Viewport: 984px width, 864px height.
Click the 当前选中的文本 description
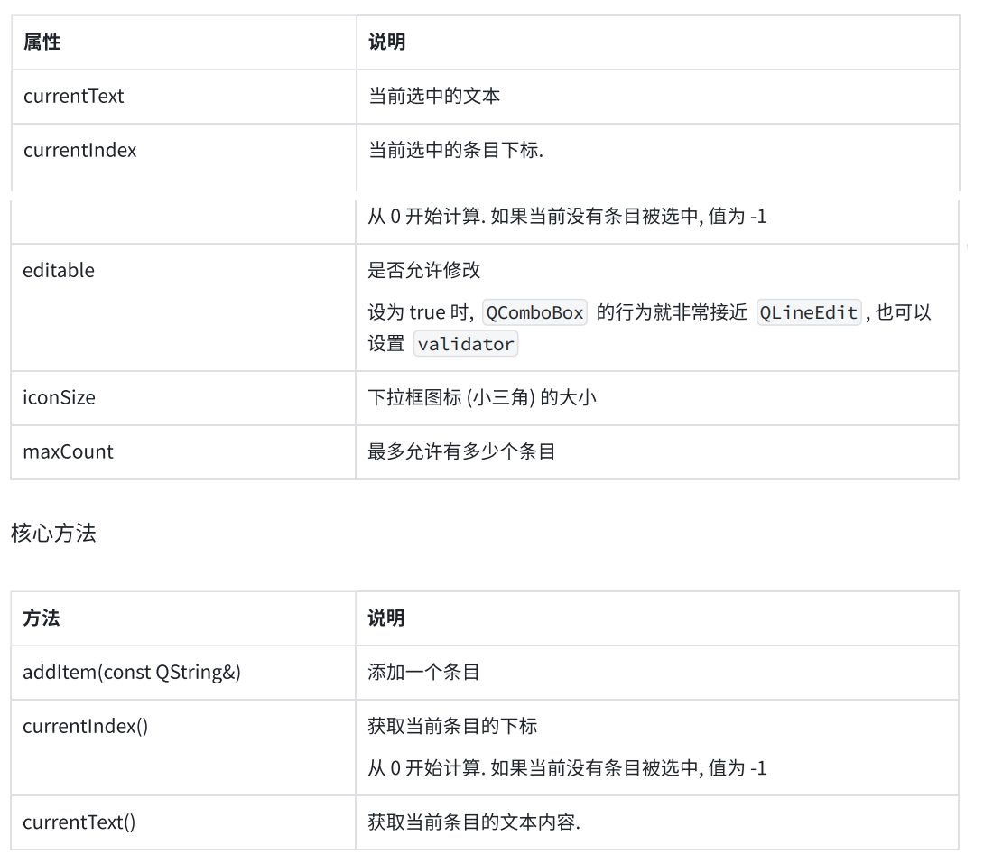click(434, 97)
